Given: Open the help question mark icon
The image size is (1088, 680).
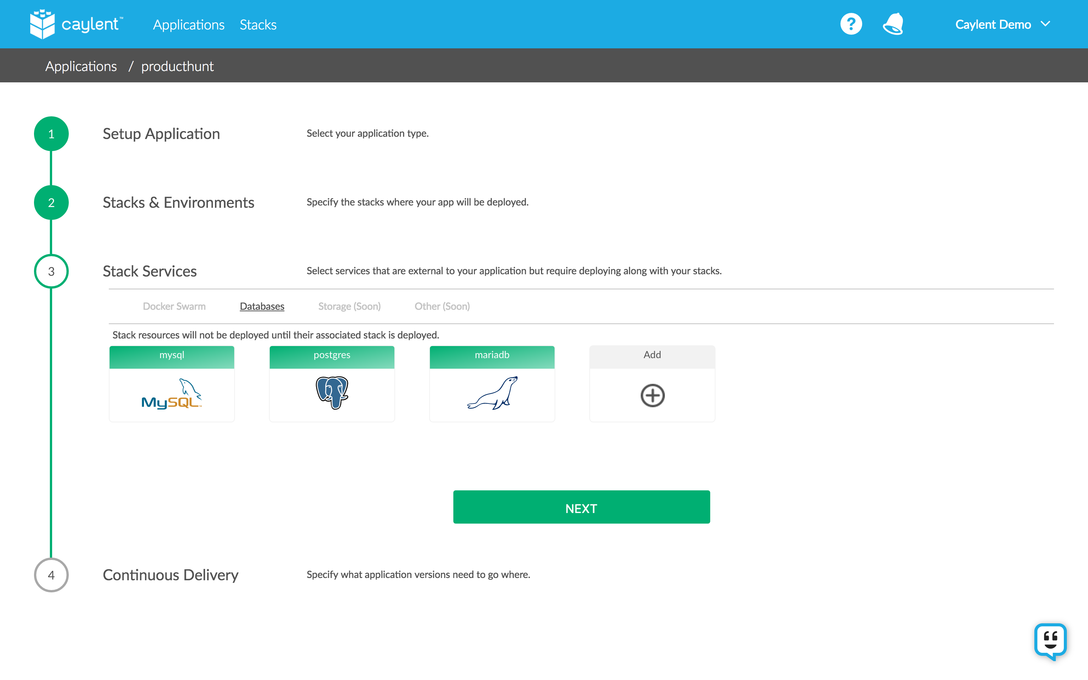Looking at the screenshot, I should pyautogui.click(x=851, y=24).
